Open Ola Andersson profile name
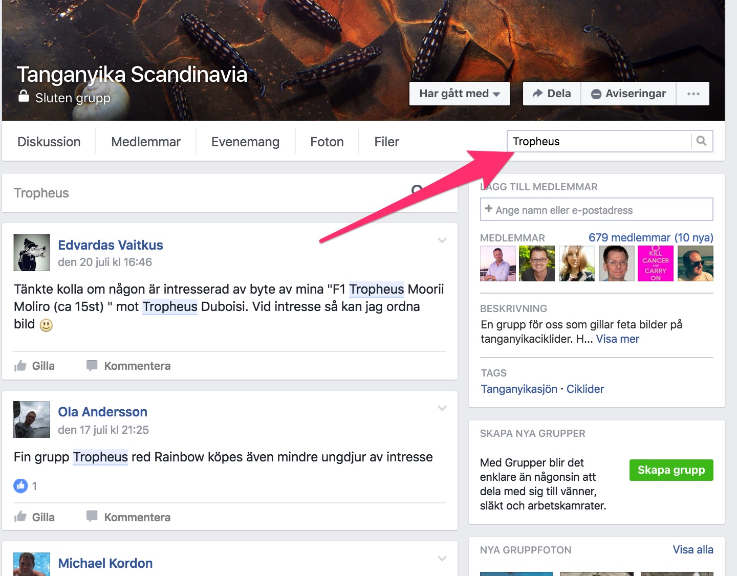Image resolution: width=737 pixels, height=576 pixels. coord(102,412)
